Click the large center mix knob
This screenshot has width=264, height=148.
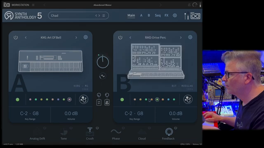(103, 62)
